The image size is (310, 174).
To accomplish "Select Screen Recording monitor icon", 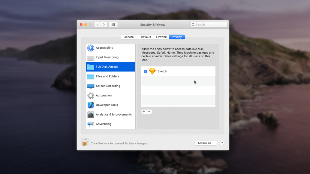I will (91, 86).
